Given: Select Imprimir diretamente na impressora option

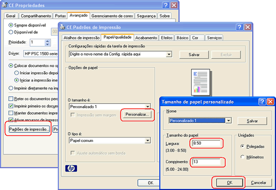Looking at the screenshot, I should (11, 88).
